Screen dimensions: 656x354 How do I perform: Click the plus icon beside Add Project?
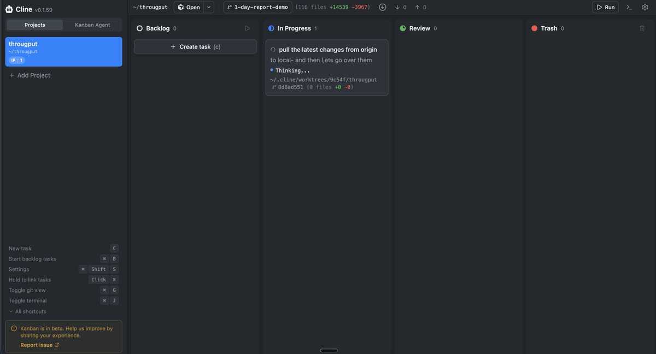pos(12,75)
